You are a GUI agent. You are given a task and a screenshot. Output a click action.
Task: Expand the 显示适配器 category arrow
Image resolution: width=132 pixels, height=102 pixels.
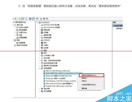pyautogui.click(x=40, y=91)
